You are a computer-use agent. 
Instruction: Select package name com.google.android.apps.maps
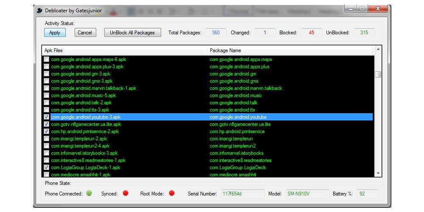(x=241, y=59)
